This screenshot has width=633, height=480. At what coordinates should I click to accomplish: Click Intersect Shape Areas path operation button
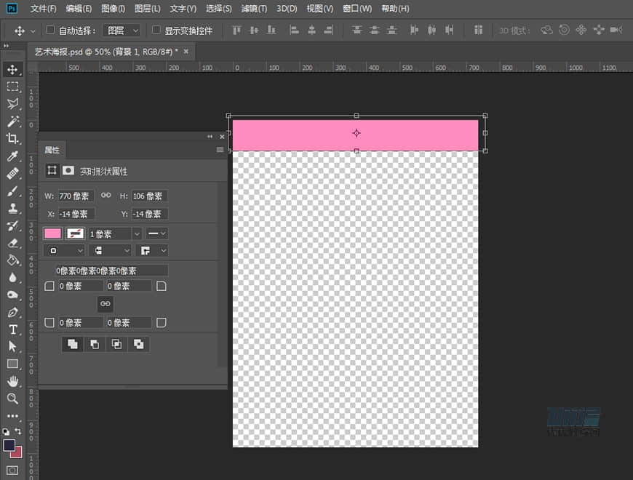[x=116, y=344]
